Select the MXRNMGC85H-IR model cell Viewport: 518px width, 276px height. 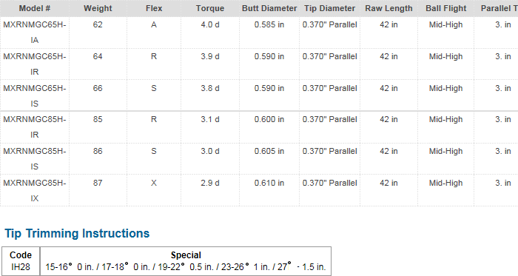click(x=35, y=127)
